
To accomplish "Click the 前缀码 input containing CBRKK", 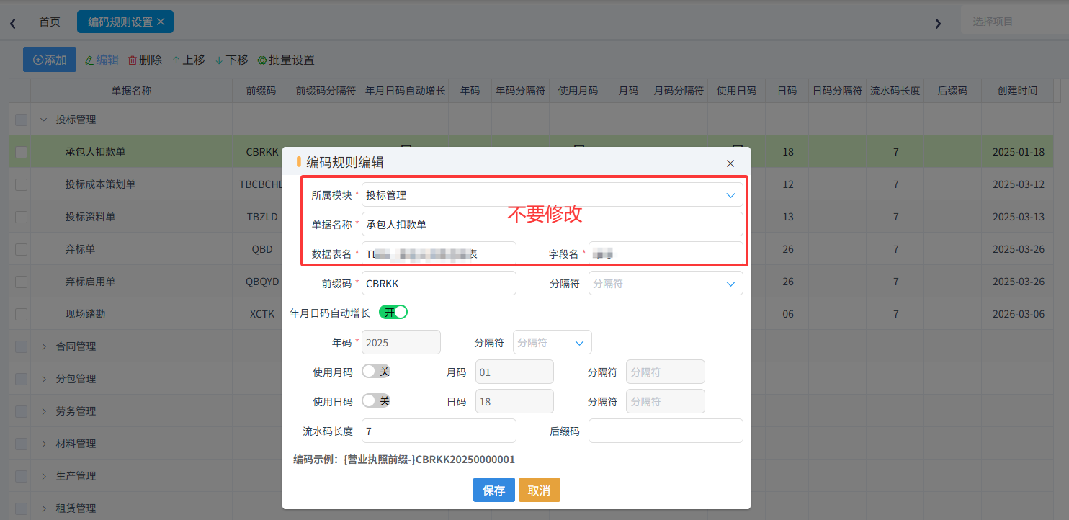I will click(x=439, y=283).
